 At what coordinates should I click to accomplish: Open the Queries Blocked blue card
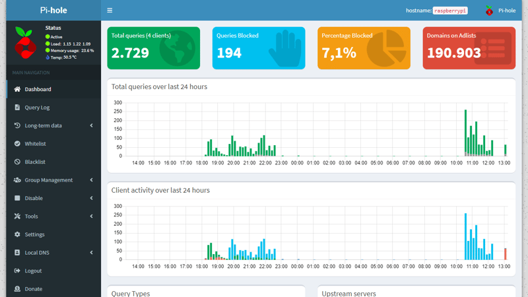258,48
